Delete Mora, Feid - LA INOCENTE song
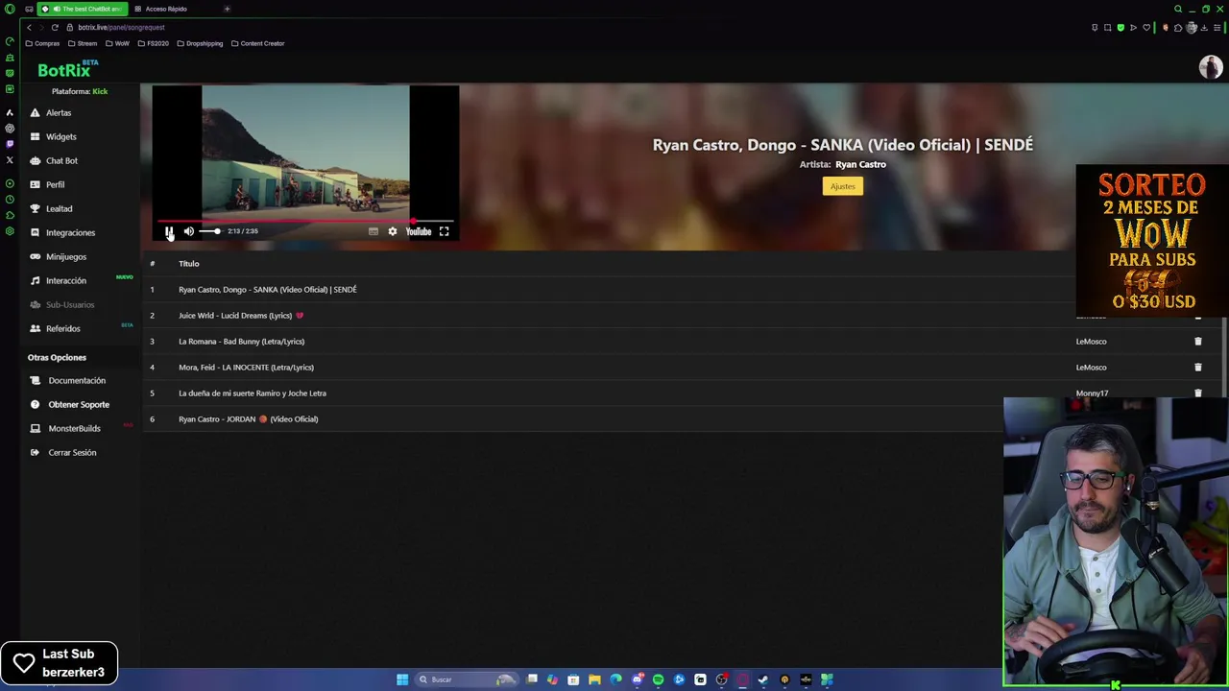1229x691 pixels. pyautogui.click(x=1197, y=367)
